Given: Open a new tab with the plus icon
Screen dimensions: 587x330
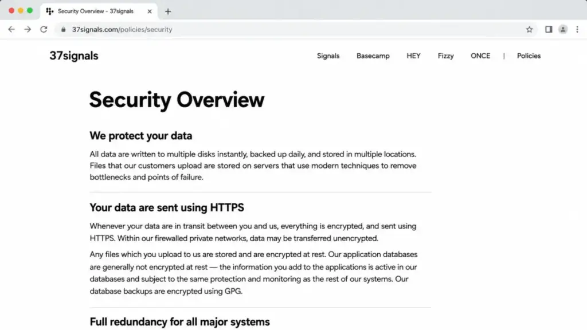Looking at the screenshot, I should pos(168,11).
